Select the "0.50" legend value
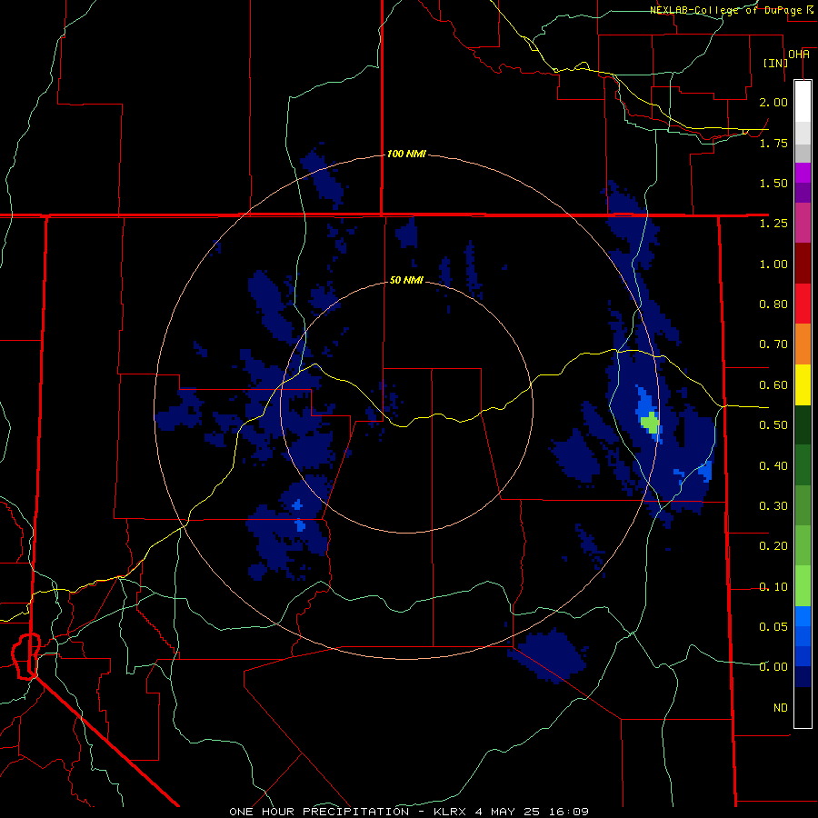Viewport: 818px width, 818px height. (773, 425)
